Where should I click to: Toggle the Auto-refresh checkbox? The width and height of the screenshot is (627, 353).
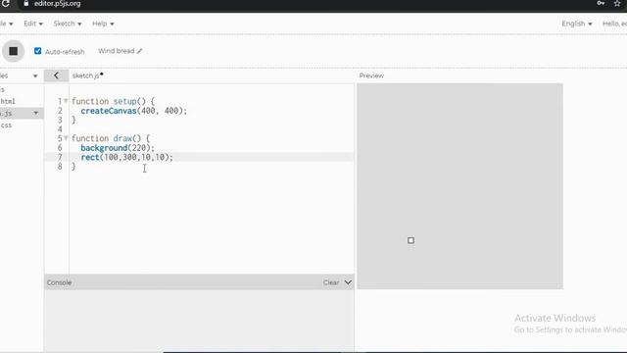pos(37,51)
